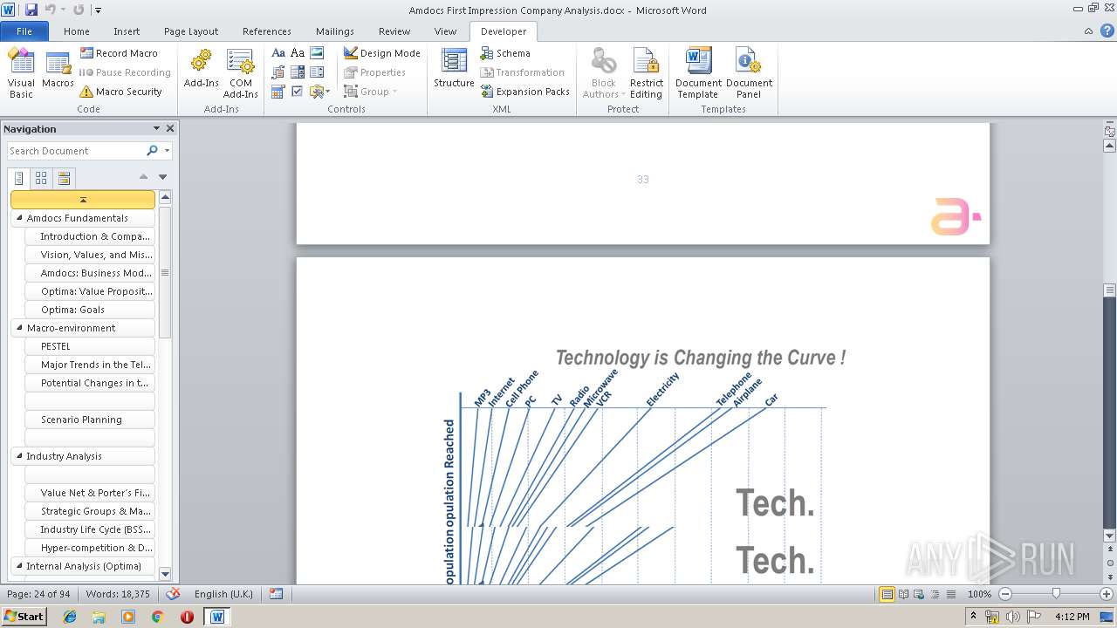Viewport: 1117px width, 628px height.
Task: Open Navigation pane options dropdown
Action: (156, 128)
